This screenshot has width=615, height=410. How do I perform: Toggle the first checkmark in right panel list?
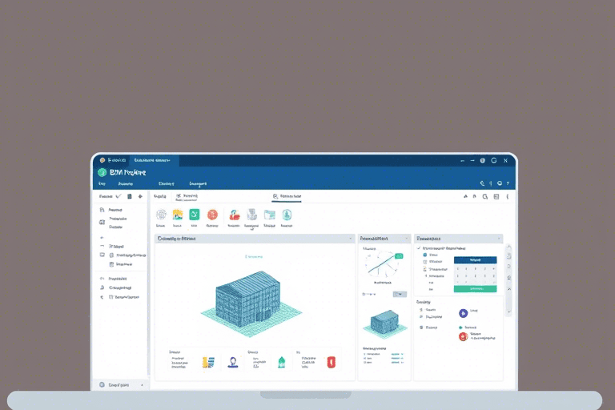click(x=419, y=249)
